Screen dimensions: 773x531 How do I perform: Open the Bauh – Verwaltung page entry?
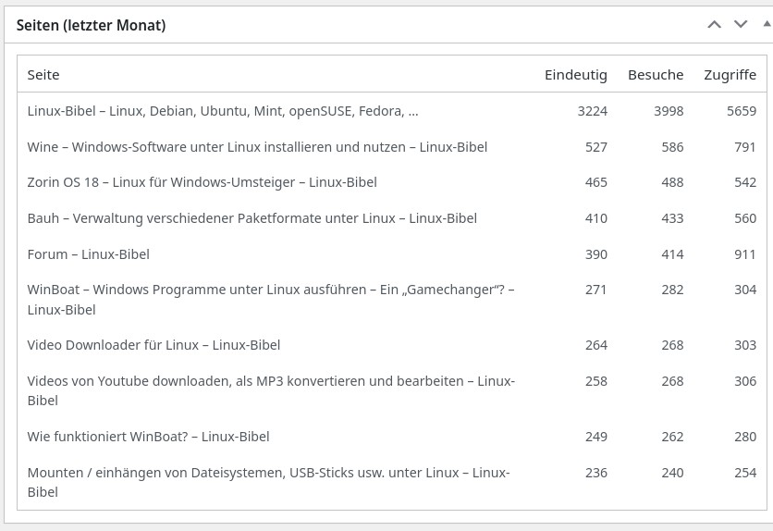tap(252, 218)
